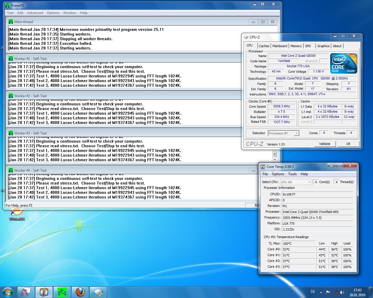Minimize the Main thread child window
Image resolution: width=373 pixels, height=298 pixels.
[x=253, y=22]
